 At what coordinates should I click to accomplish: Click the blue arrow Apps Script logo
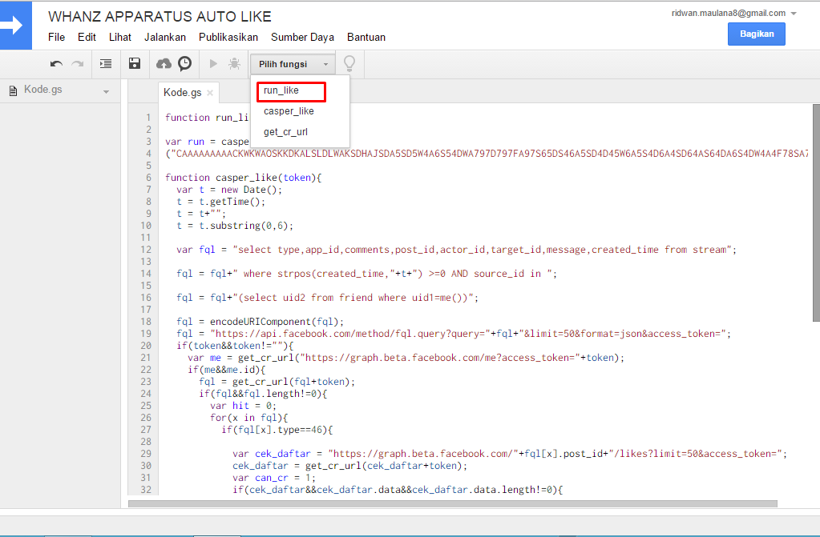16,26
